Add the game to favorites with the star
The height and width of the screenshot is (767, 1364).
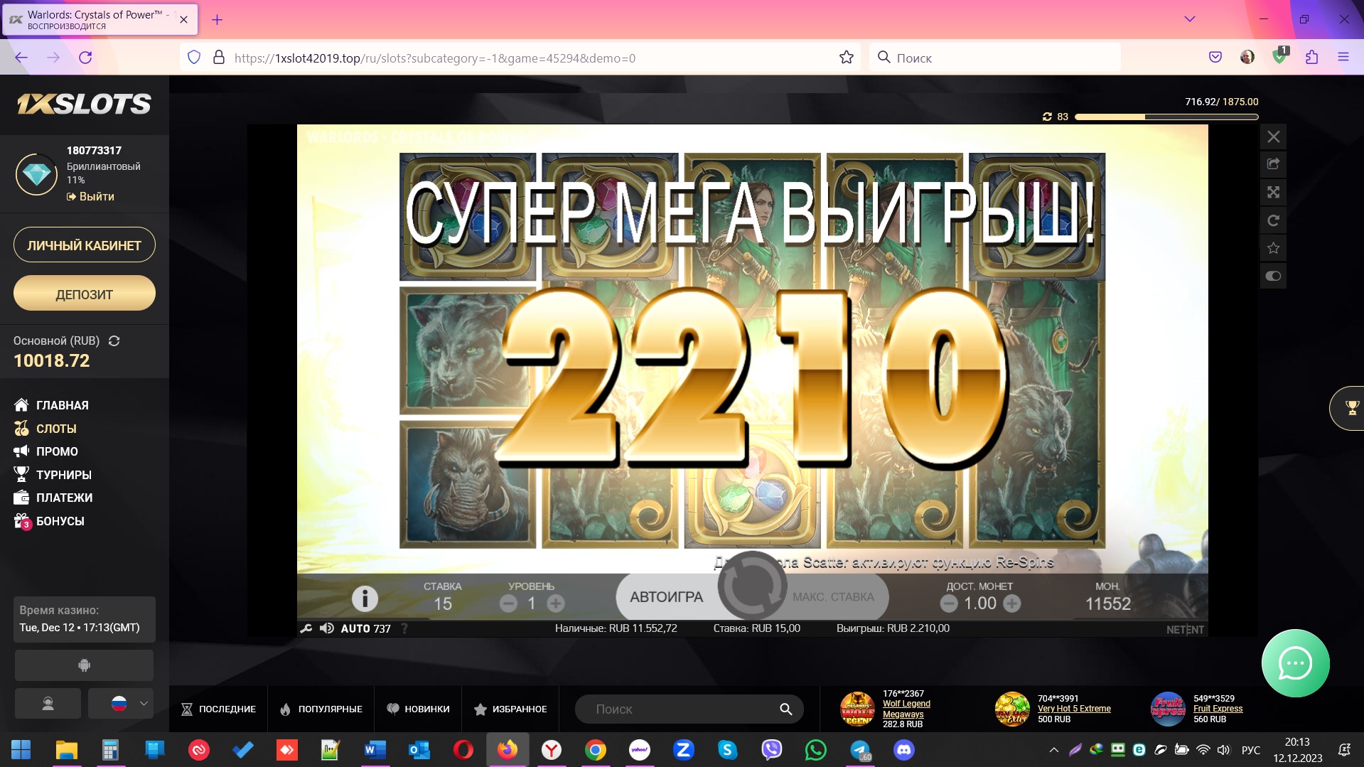point(1273,248)
